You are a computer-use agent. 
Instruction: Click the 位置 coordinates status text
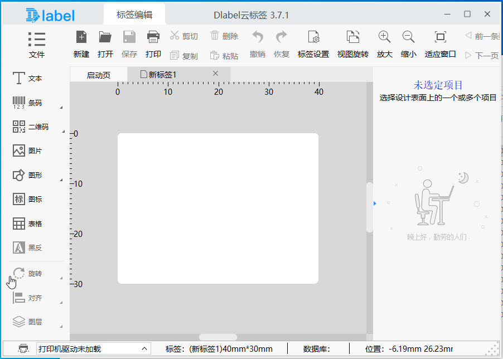click(409, 349)
